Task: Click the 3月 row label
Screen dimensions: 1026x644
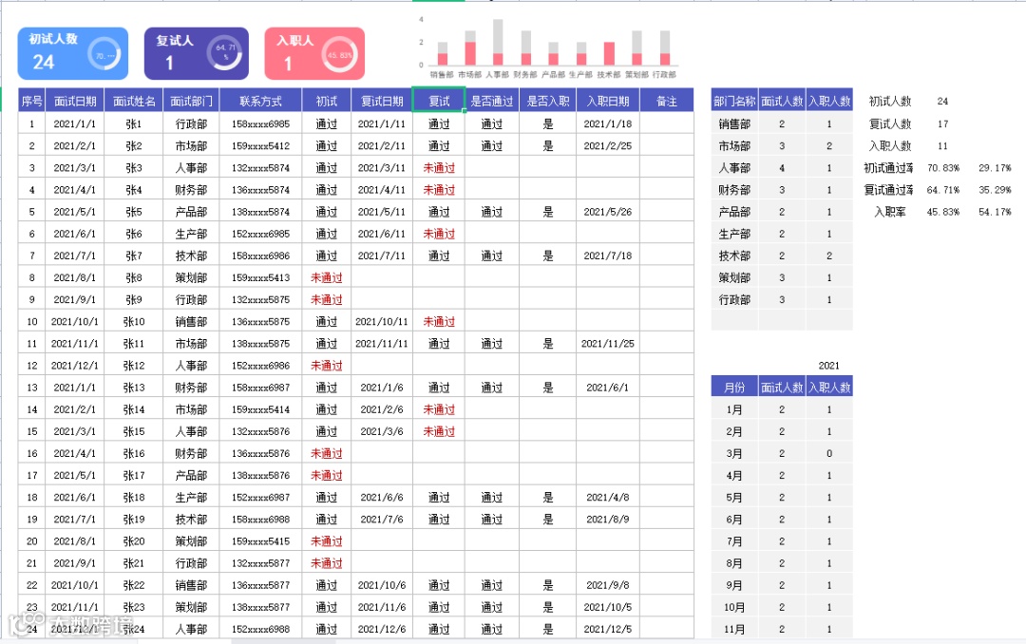Action: point(734,453)
